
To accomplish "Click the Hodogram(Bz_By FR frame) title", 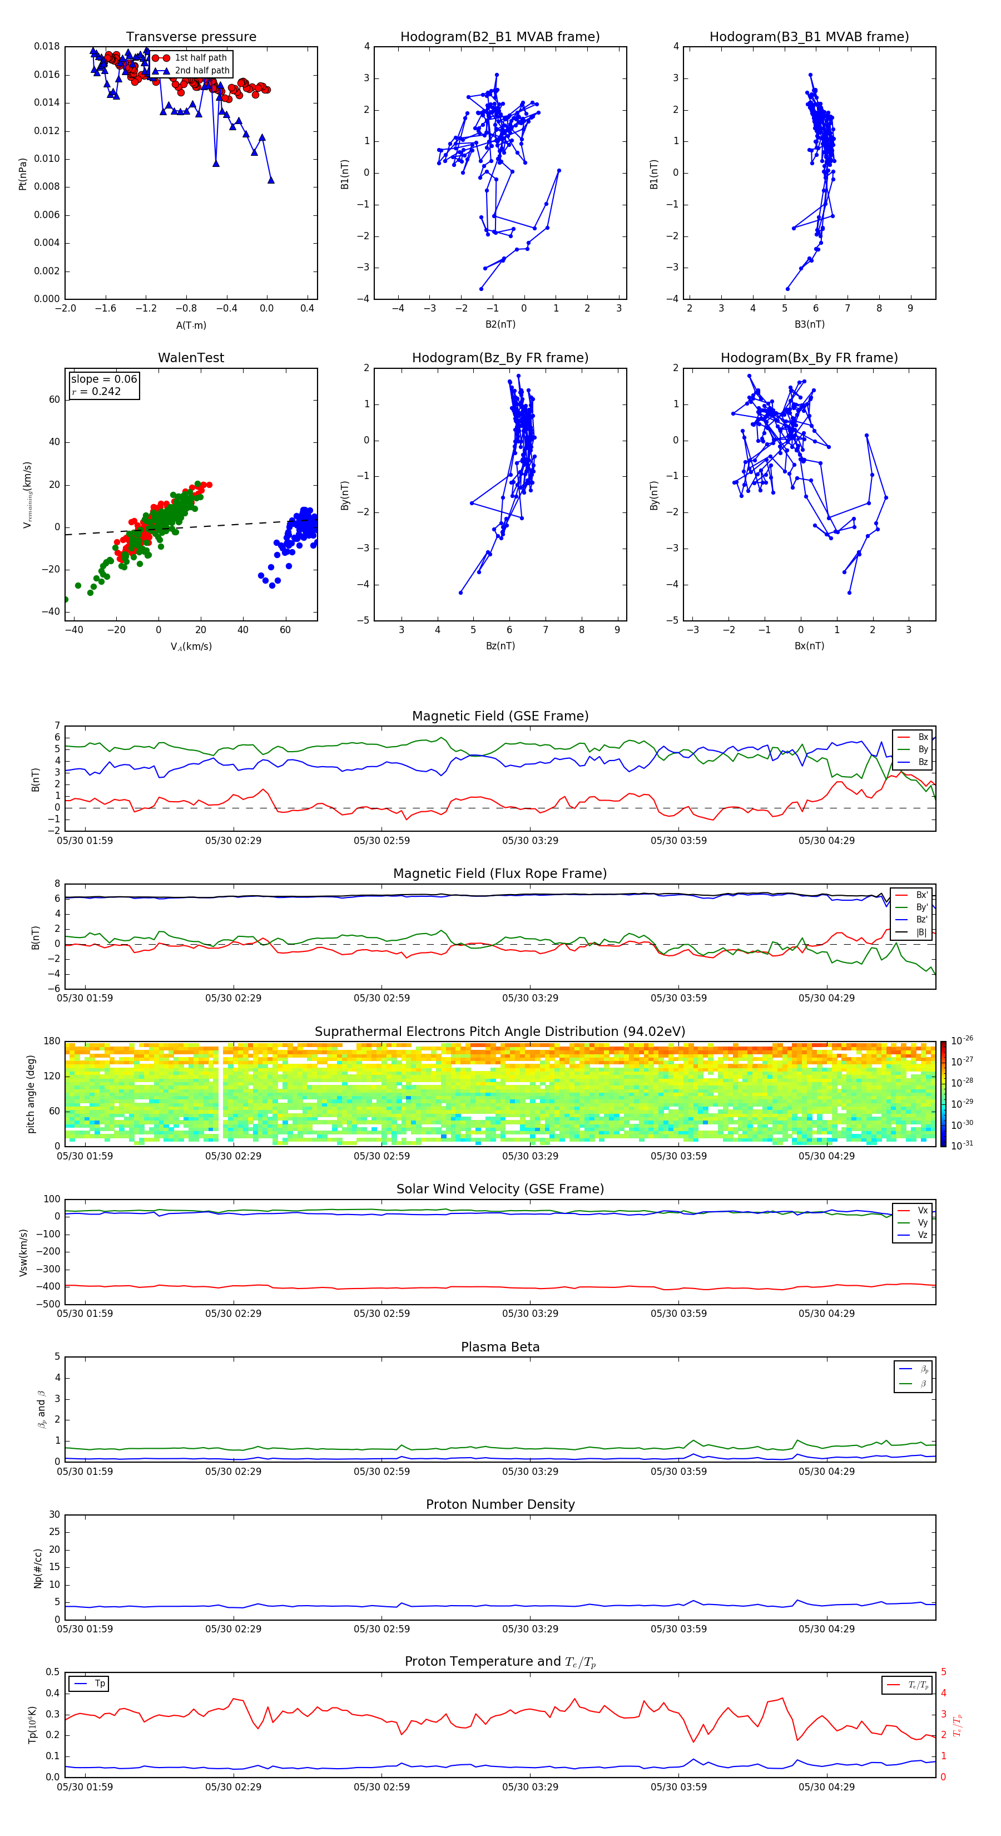I will coord(500,358).
